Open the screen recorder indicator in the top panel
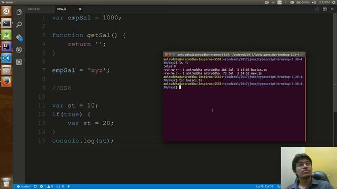Viewport: 337px width, 189px height. [267, 2]
